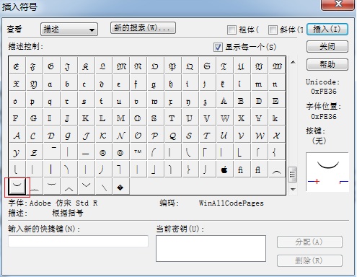
Task: Pick the top arc ︵ symbol in seventh row
Action: point(276,170)
